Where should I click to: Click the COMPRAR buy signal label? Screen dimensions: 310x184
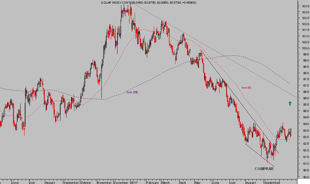point(264,169)
